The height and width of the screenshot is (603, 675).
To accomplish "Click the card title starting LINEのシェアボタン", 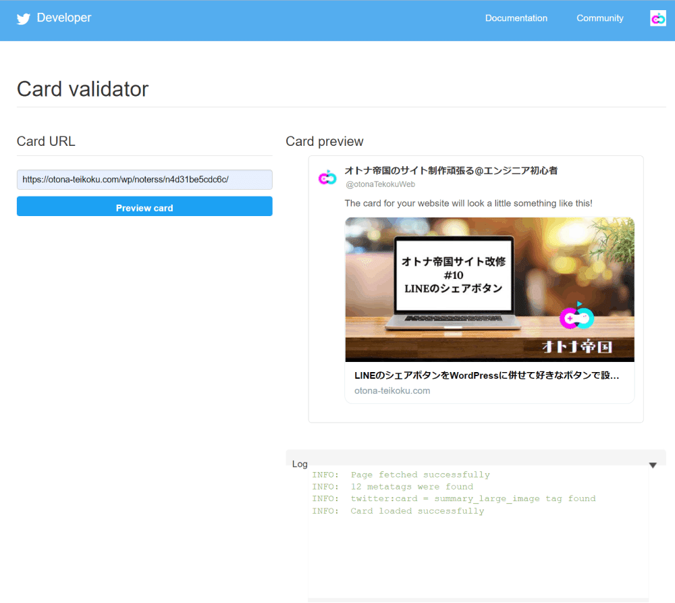I will (x=487, y=375).
